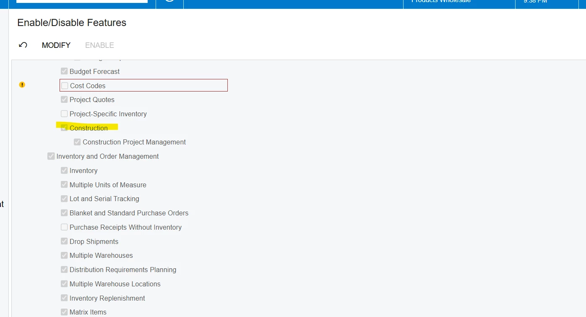Click the Budget Forecast checkbox

coord(64,71)
